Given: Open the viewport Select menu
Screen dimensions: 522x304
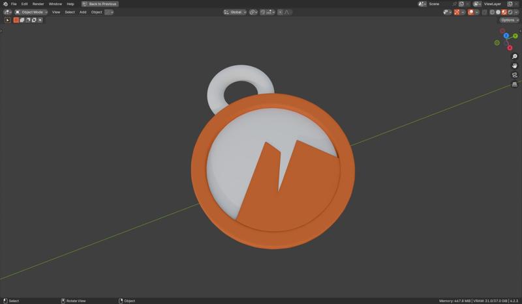Looking at the screenshot, I should tap(70, 12).
